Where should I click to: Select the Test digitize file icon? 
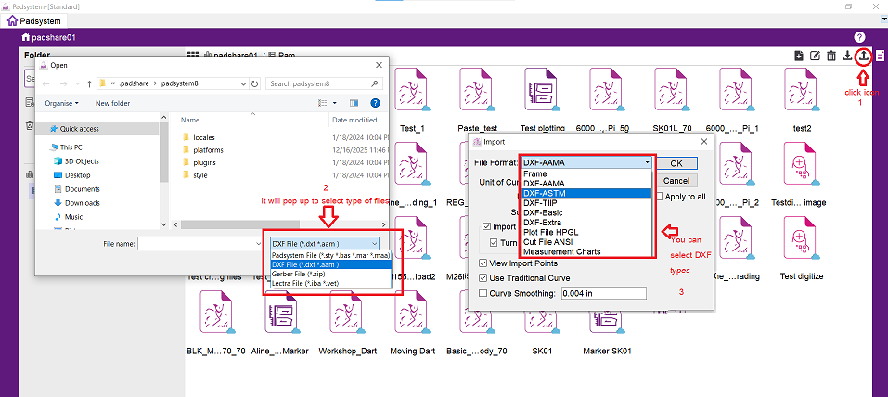(x=801, y=237)
